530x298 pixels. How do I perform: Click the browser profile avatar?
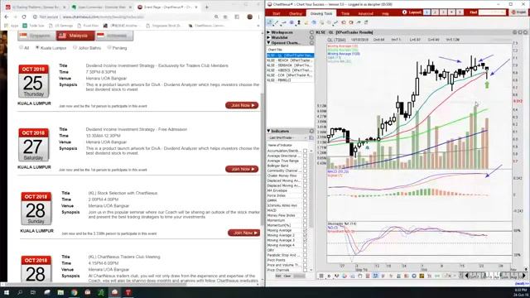250,17
